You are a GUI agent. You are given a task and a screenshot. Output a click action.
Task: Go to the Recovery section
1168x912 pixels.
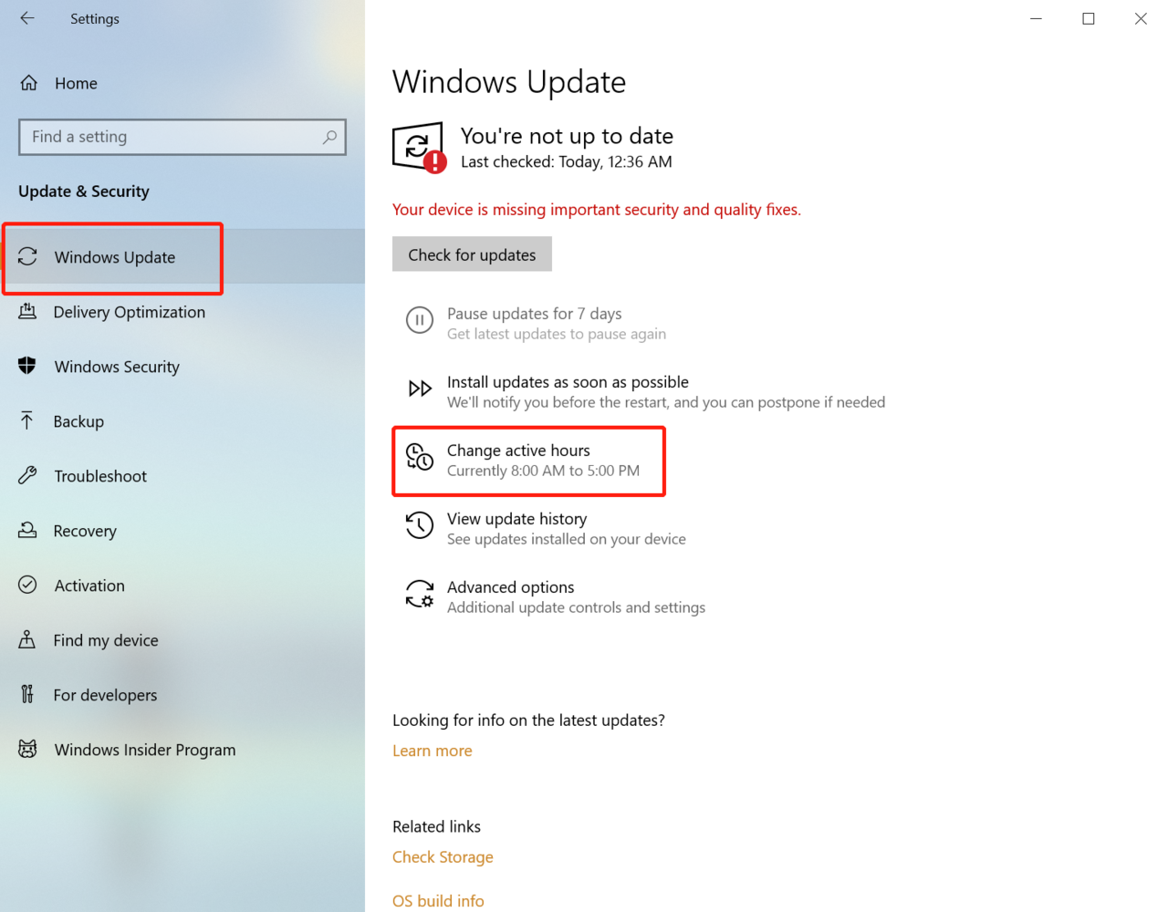(85, 531)
